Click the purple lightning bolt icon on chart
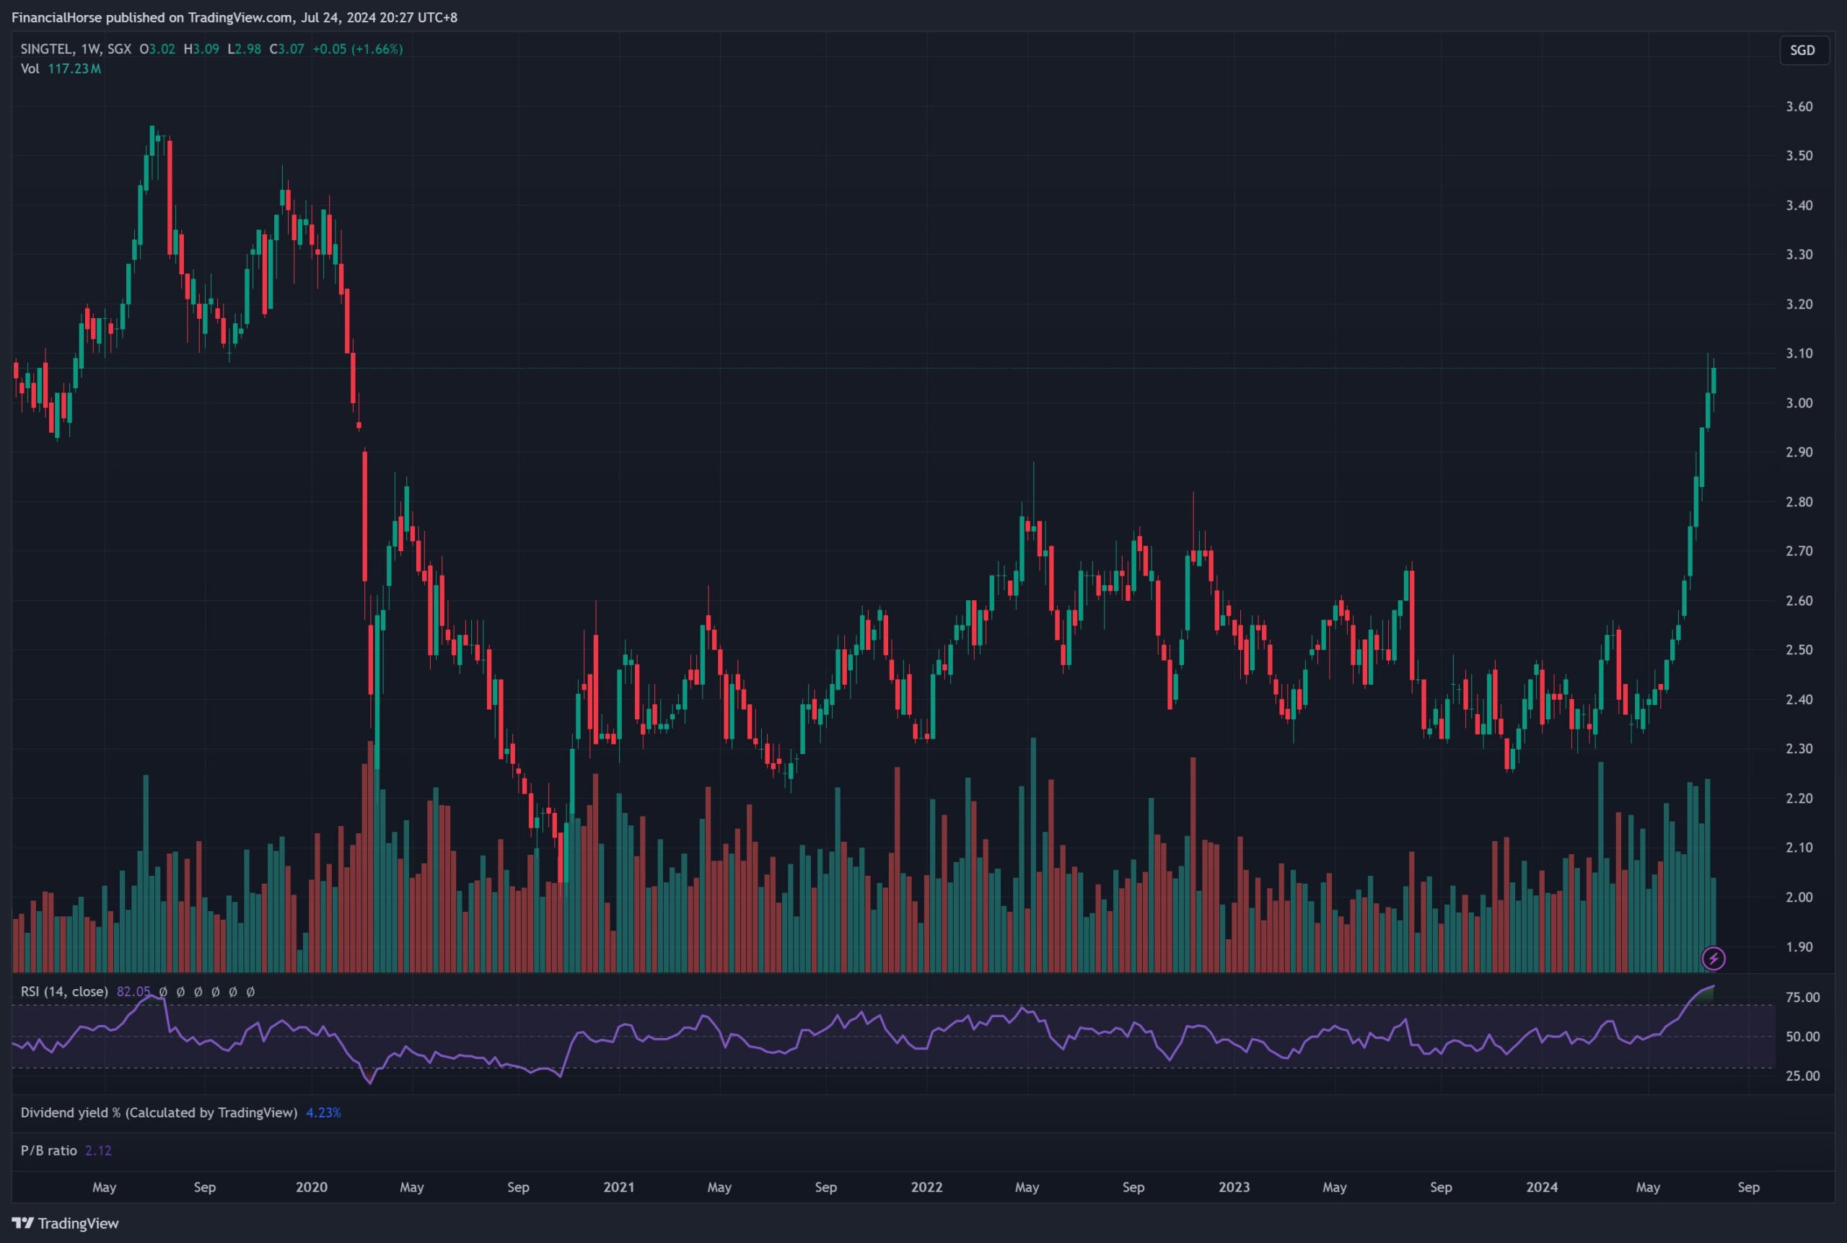This screenshot has width=1847, height=1243. tap(1713, 959)
